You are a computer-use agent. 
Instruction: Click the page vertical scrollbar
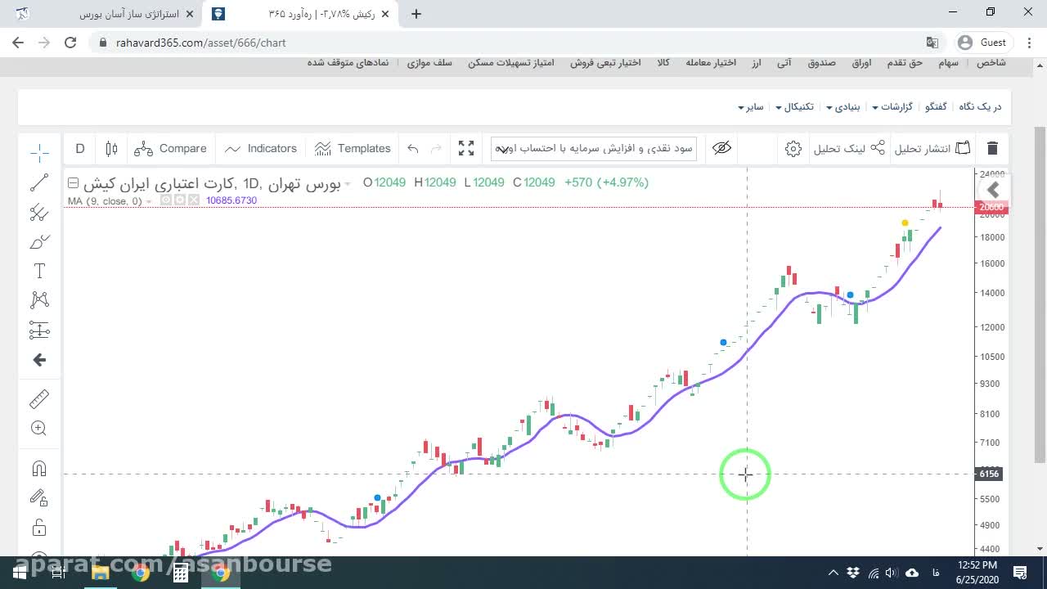(x=1040, y=294)
